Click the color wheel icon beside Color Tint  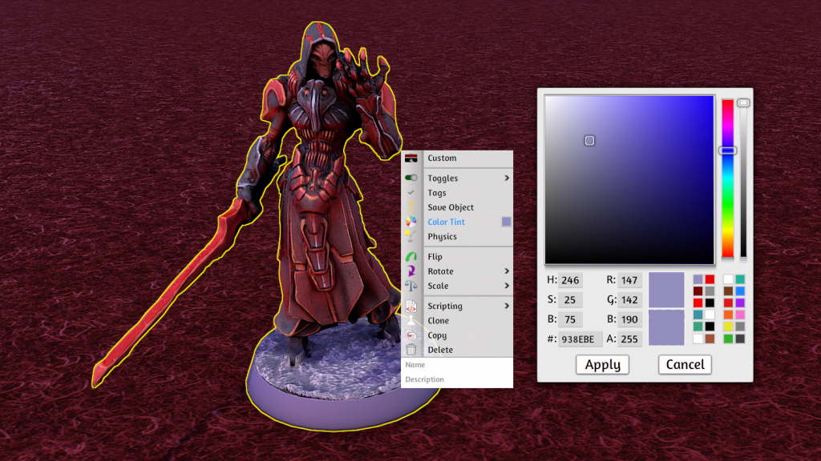point(411,222)
